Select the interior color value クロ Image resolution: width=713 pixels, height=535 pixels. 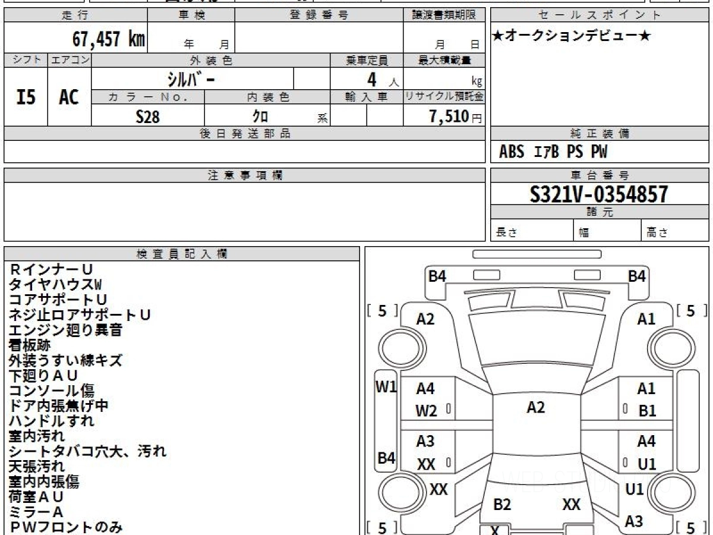pyautogui.click(x=260, y=117)
